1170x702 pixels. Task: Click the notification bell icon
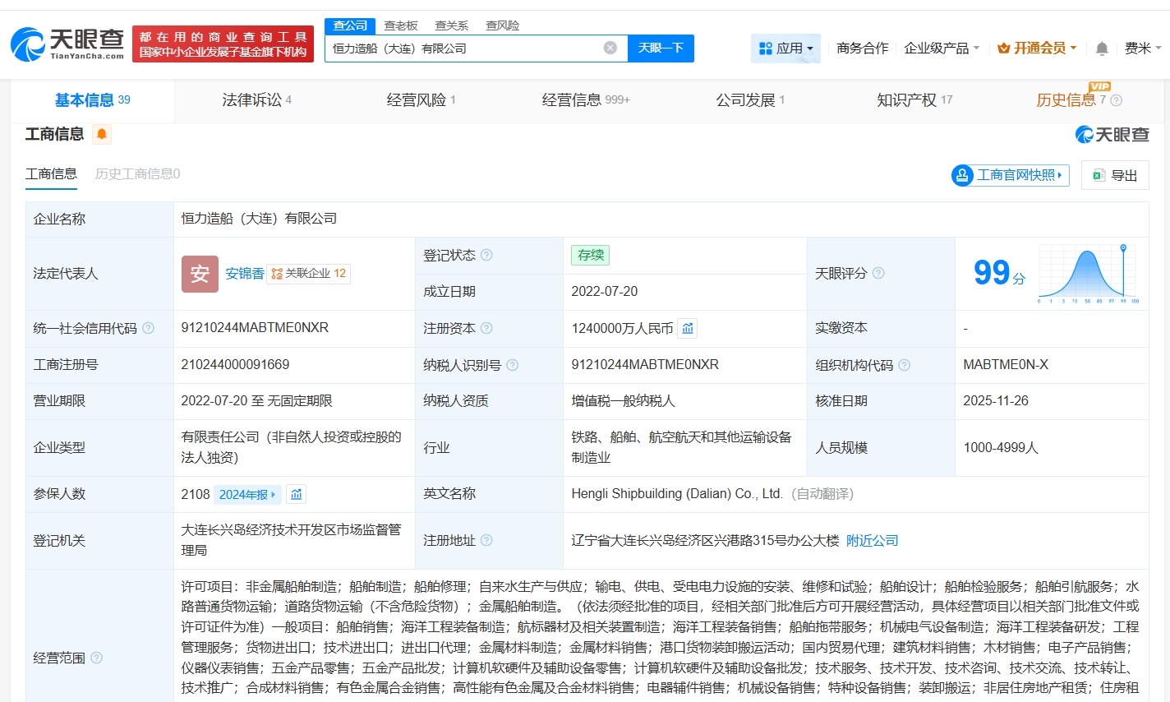click(x=1101, y=48)
